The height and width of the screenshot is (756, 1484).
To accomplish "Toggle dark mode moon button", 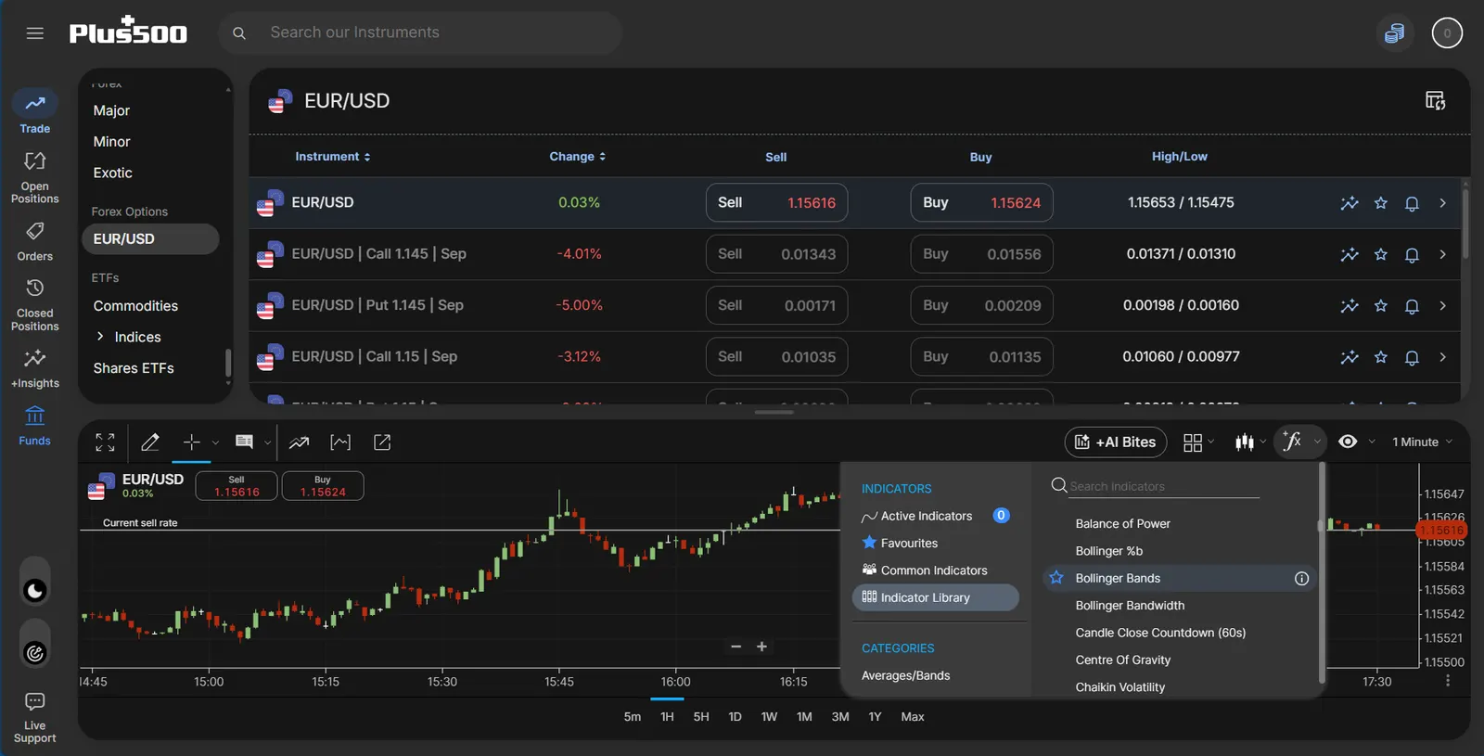I will (x=35, y=590).
